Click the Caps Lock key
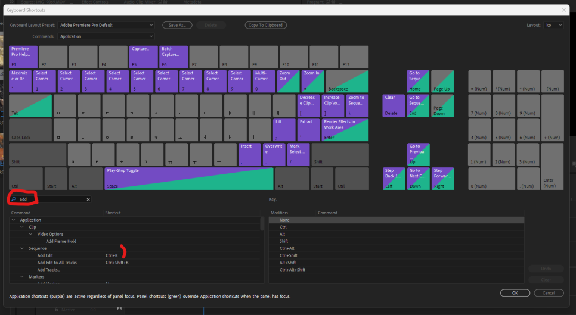The height and width of the screenshot is (315, 576). [x=30, y=130]
